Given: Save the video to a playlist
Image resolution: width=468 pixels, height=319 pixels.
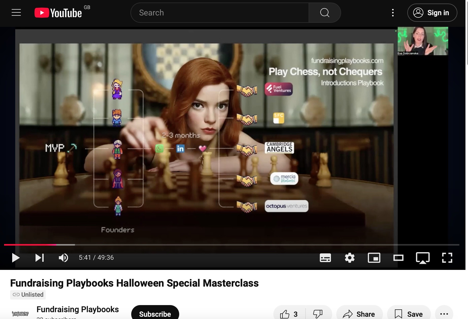Looking at the screenshot, I should coord(409,314).
